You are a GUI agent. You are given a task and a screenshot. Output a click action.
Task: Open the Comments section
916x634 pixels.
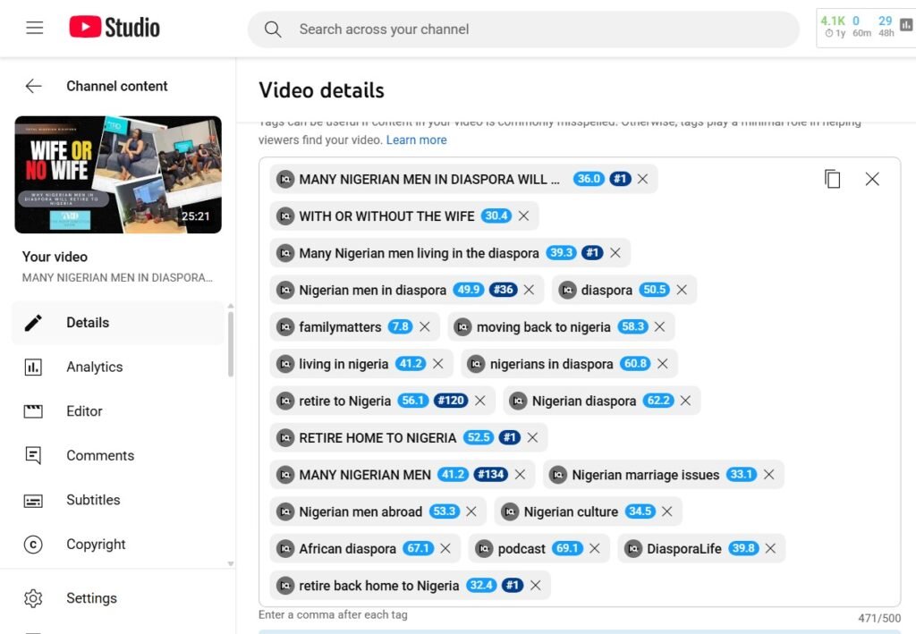99,455
